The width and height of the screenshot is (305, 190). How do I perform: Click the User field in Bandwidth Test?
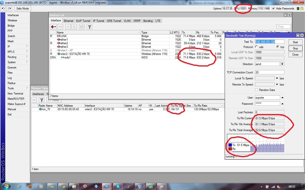coord(268,98)
